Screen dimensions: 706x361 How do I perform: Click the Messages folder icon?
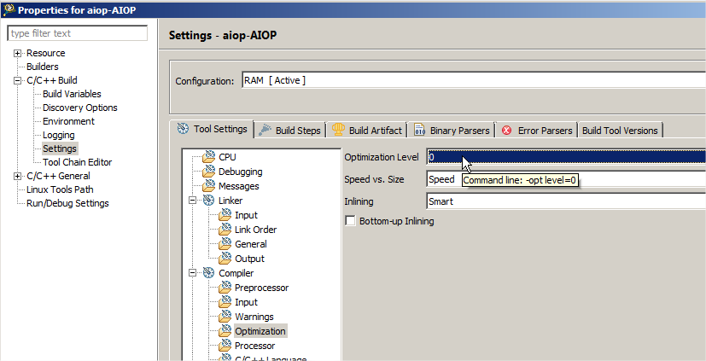[209, 185]
